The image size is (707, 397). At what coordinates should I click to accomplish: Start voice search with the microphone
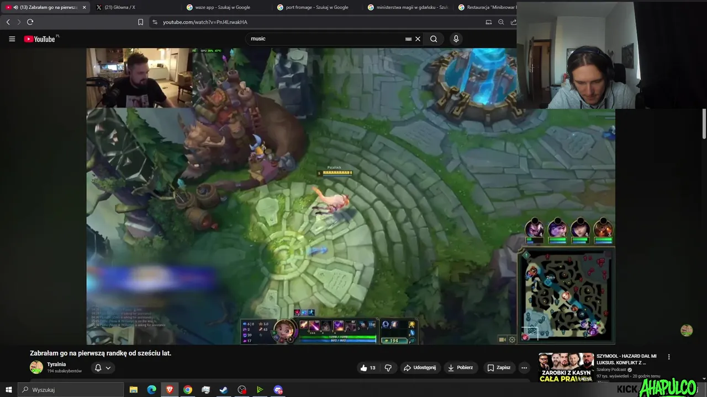[x=456, y=39]
